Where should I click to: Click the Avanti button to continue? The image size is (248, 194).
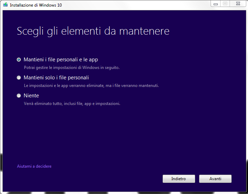(215, 179)
